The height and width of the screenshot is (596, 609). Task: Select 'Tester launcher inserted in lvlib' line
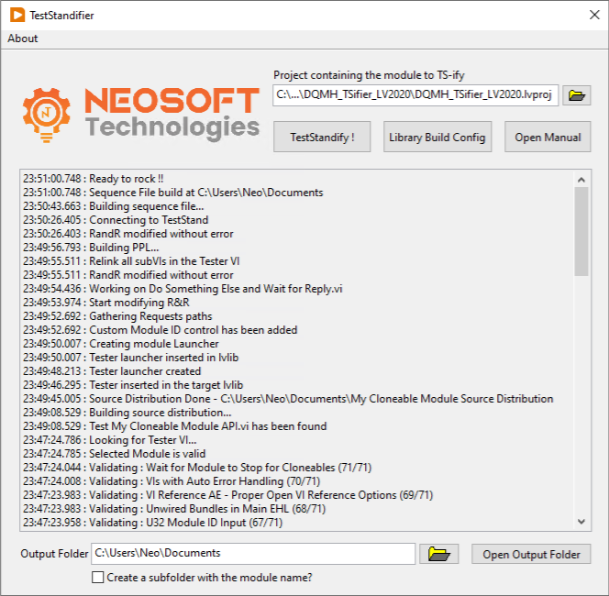pos(130,358)
